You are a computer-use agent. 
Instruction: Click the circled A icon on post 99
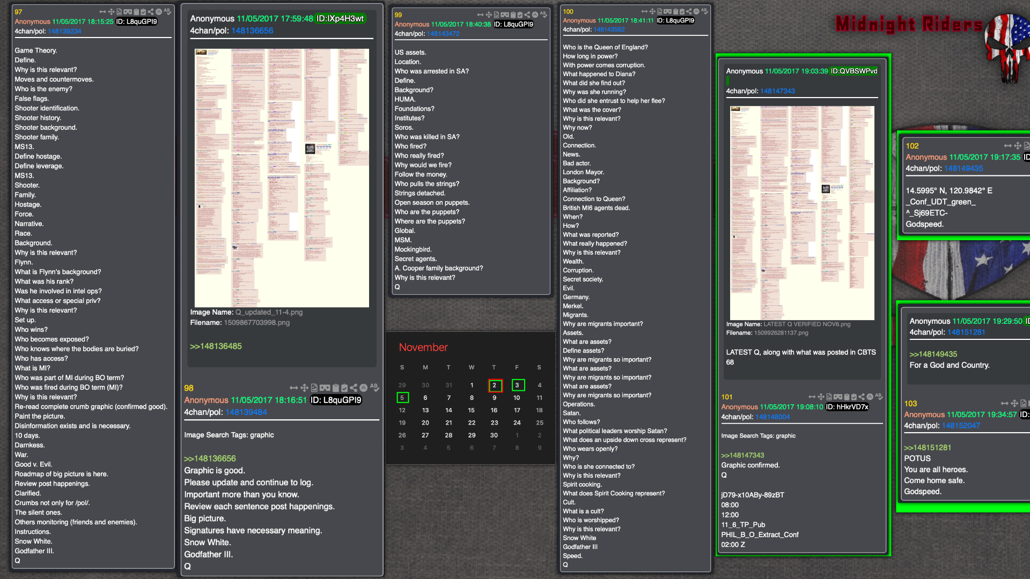(535, 15)
